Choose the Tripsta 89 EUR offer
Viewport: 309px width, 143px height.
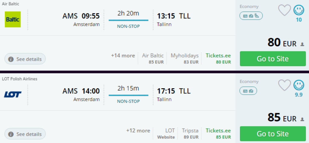pyautogui.click(x=190, y=134)
